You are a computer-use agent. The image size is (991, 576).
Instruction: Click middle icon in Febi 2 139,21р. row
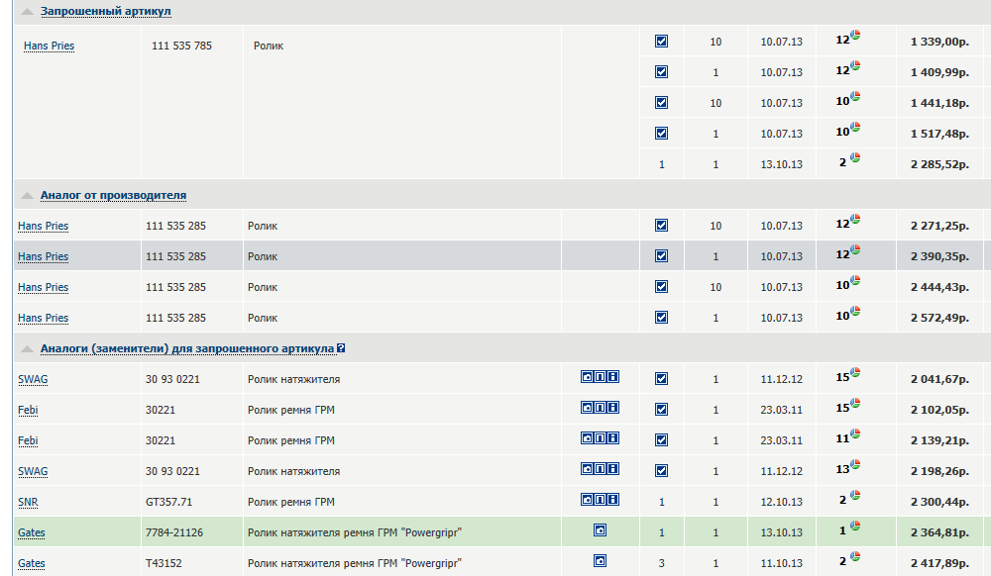pyautogui.click(x=600, y=437)
